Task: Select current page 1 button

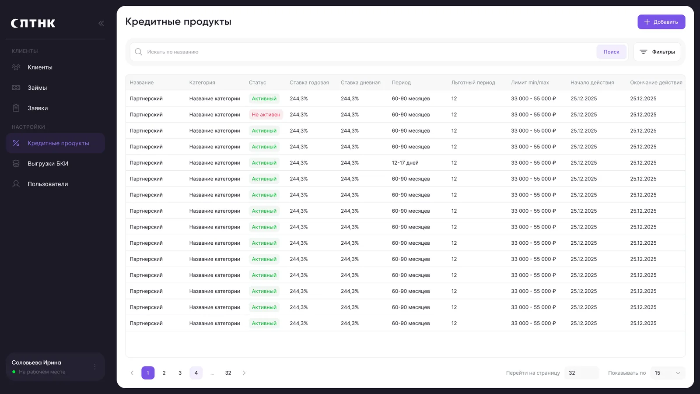Action: [148, 373]
